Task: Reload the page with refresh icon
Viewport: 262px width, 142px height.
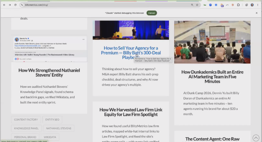Action: [15, 5]
